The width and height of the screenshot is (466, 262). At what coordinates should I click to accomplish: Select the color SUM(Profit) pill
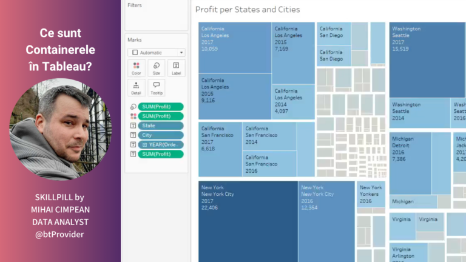tap(161, 116)
